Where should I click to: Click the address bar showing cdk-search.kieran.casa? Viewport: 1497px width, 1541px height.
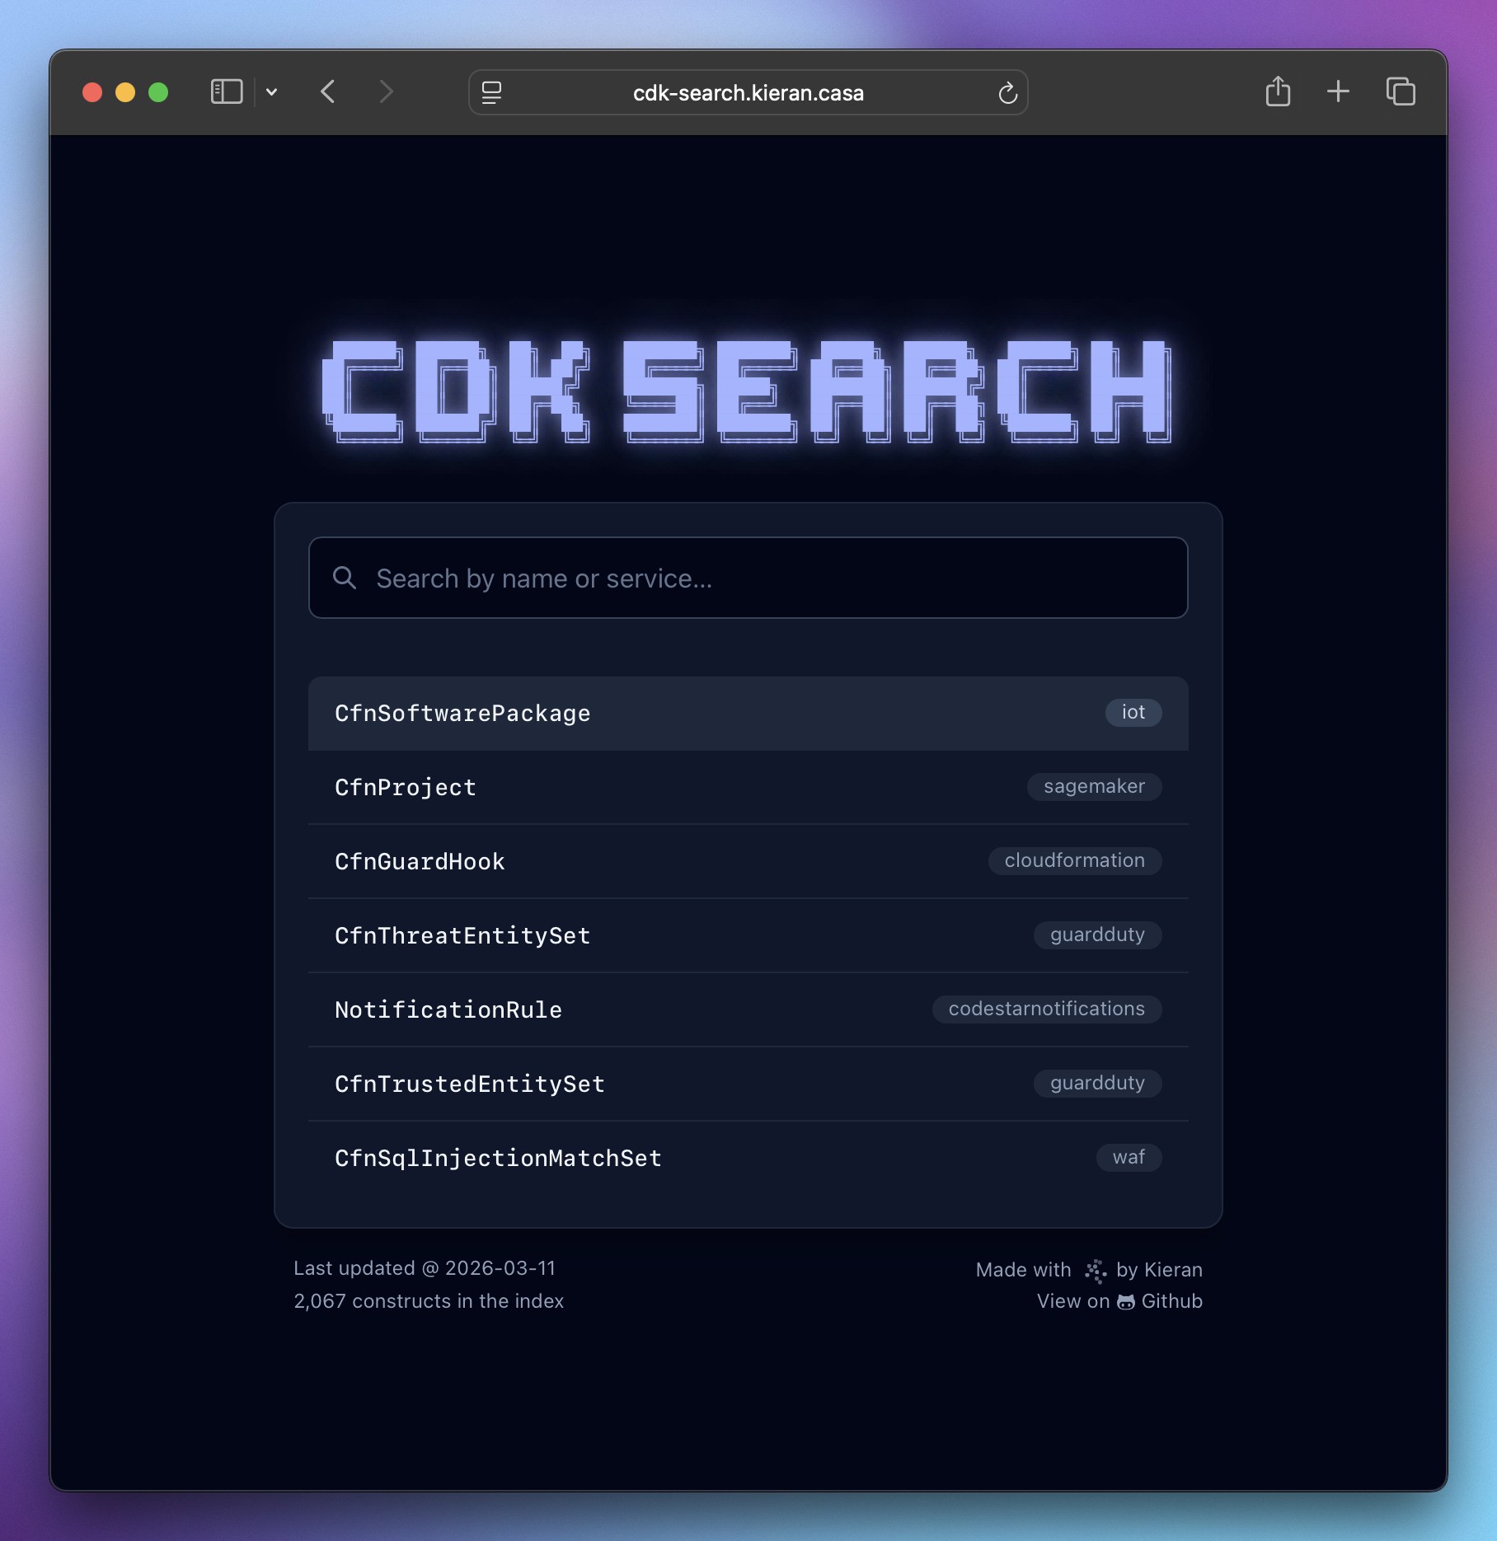pos(747,92)
